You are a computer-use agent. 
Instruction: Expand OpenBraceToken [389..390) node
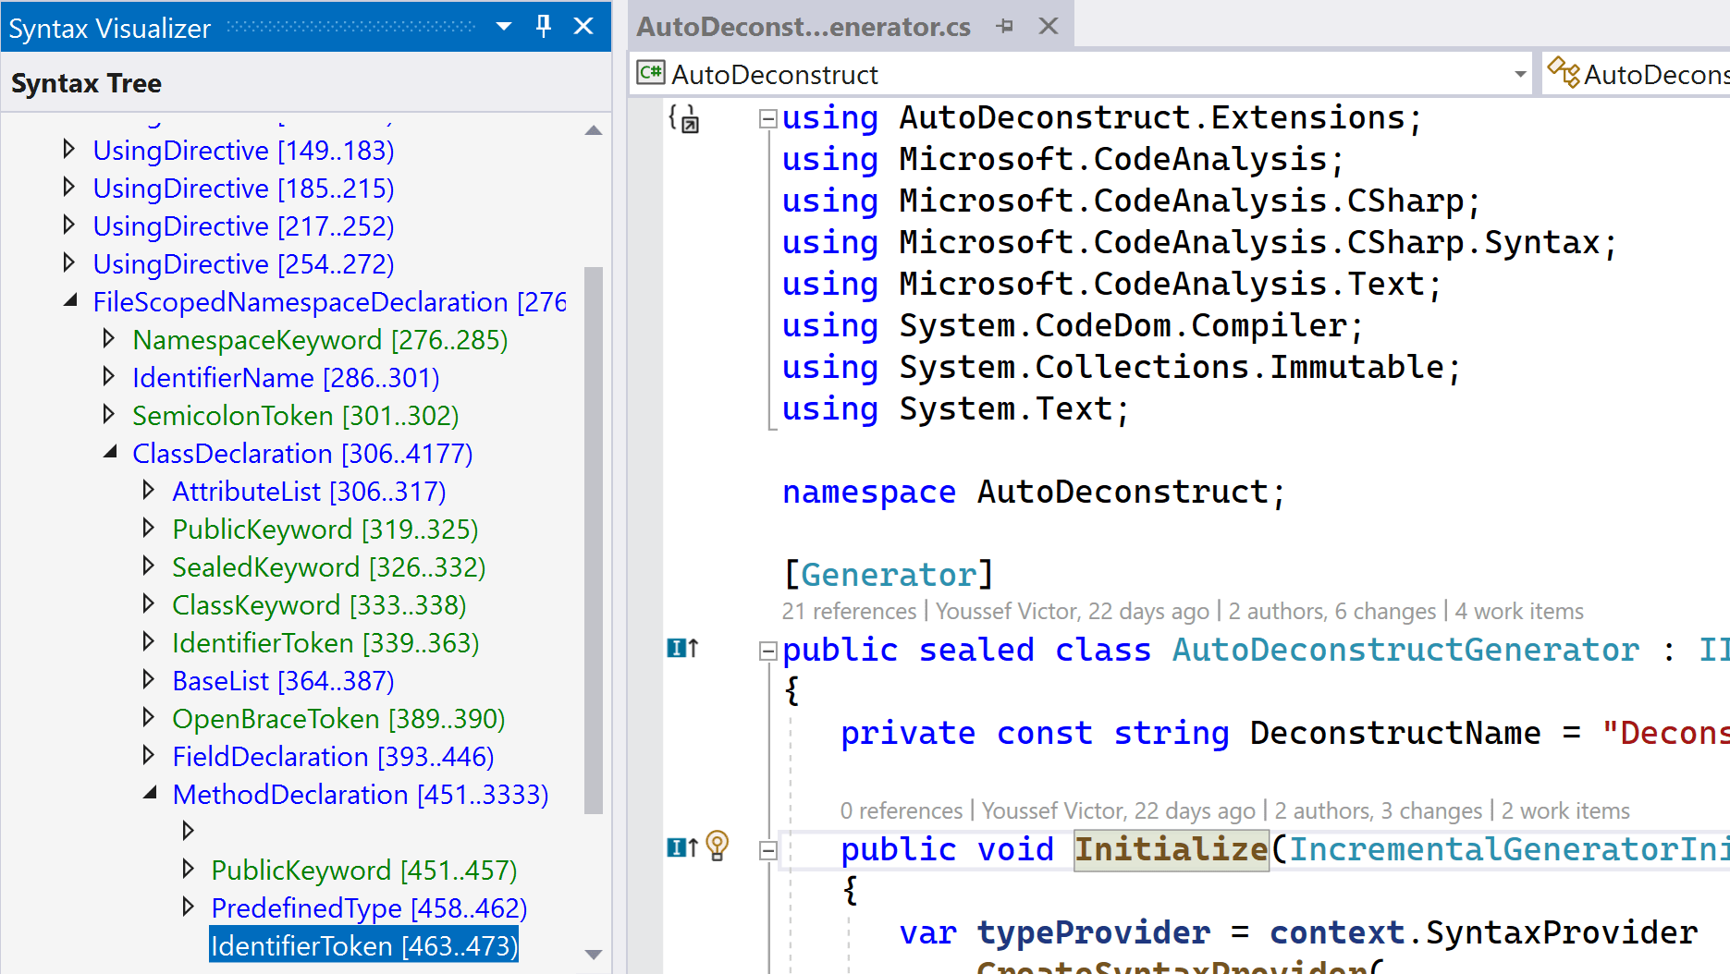click(x=148, y=717)
